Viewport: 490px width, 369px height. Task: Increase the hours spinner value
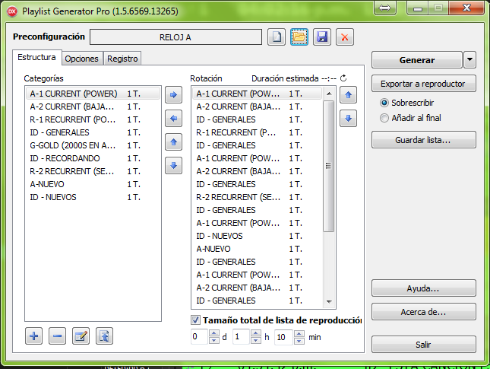coord(256,333)
